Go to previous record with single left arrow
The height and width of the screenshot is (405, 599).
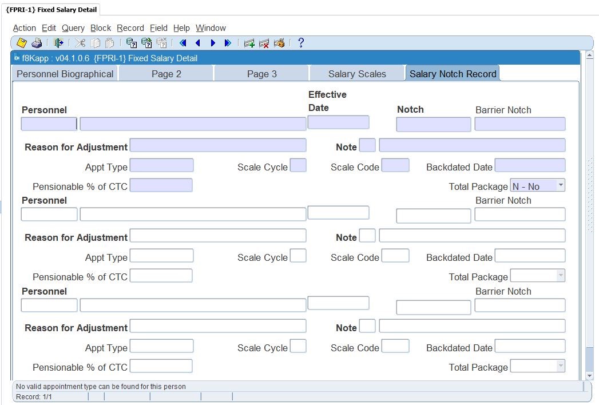pyautogui.click(x=198, y=43)
